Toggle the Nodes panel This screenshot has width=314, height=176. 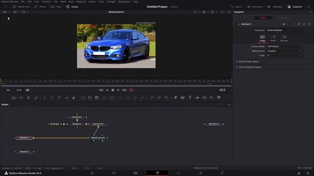(72, 7)
